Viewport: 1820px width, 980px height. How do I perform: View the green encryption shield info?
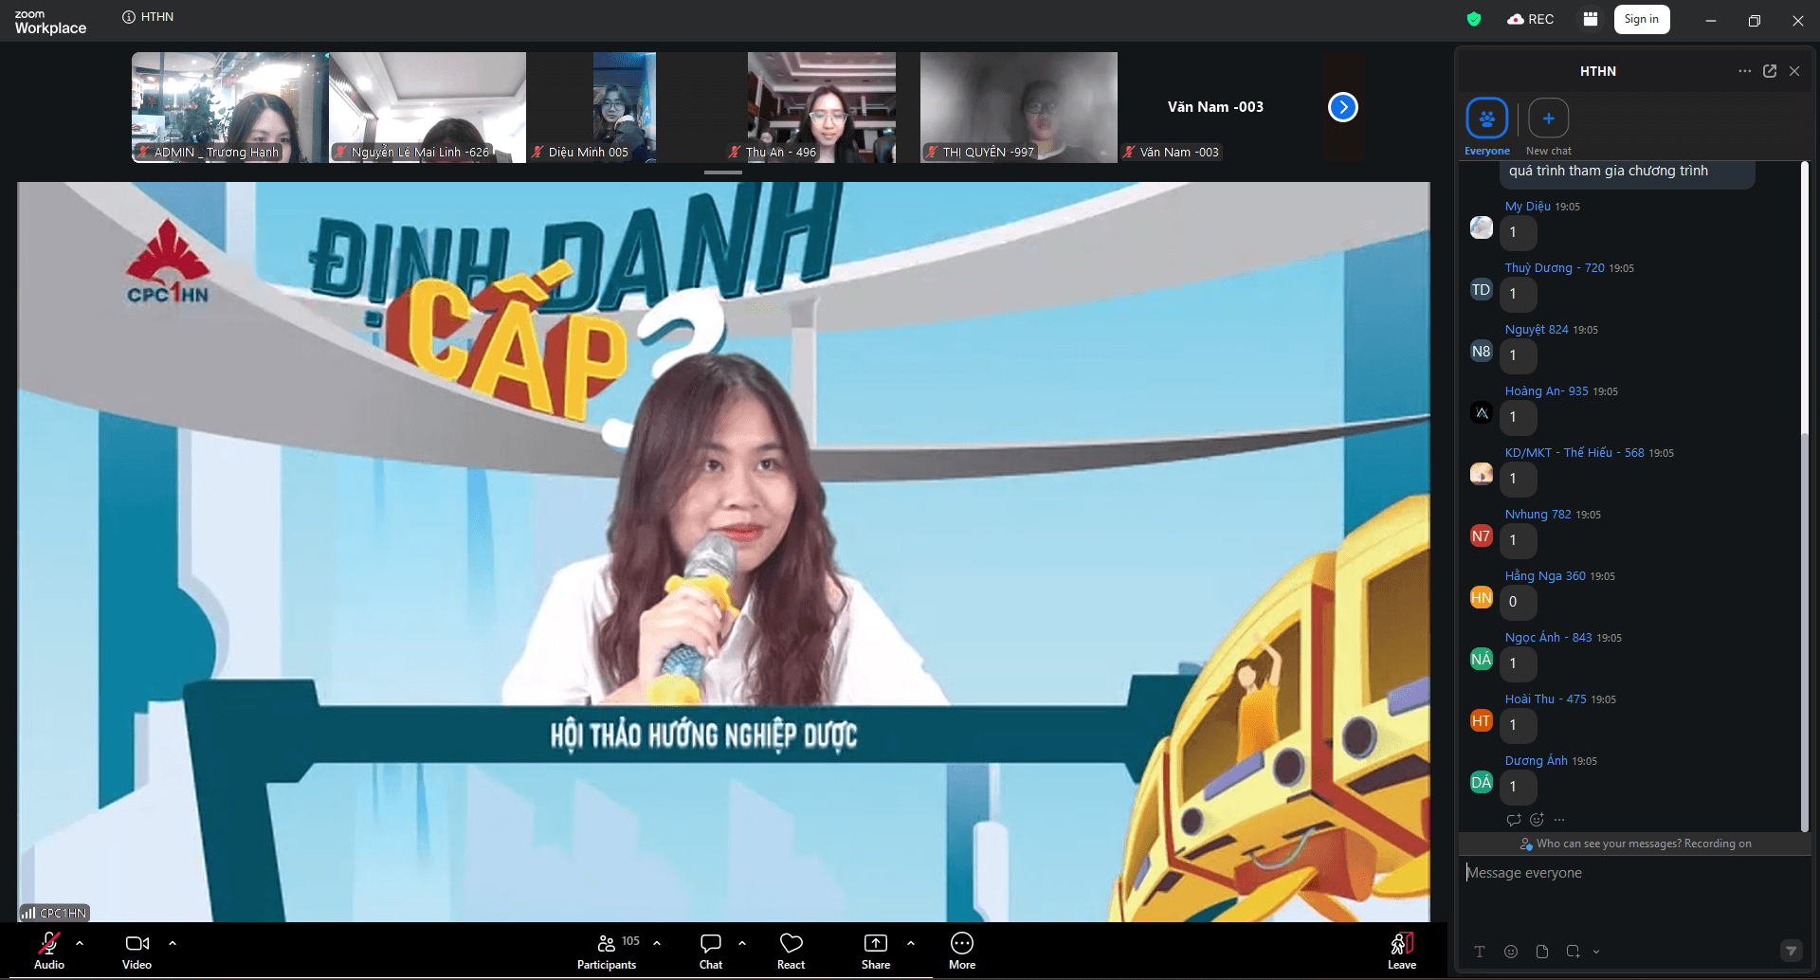click(x=1474, y=19)
